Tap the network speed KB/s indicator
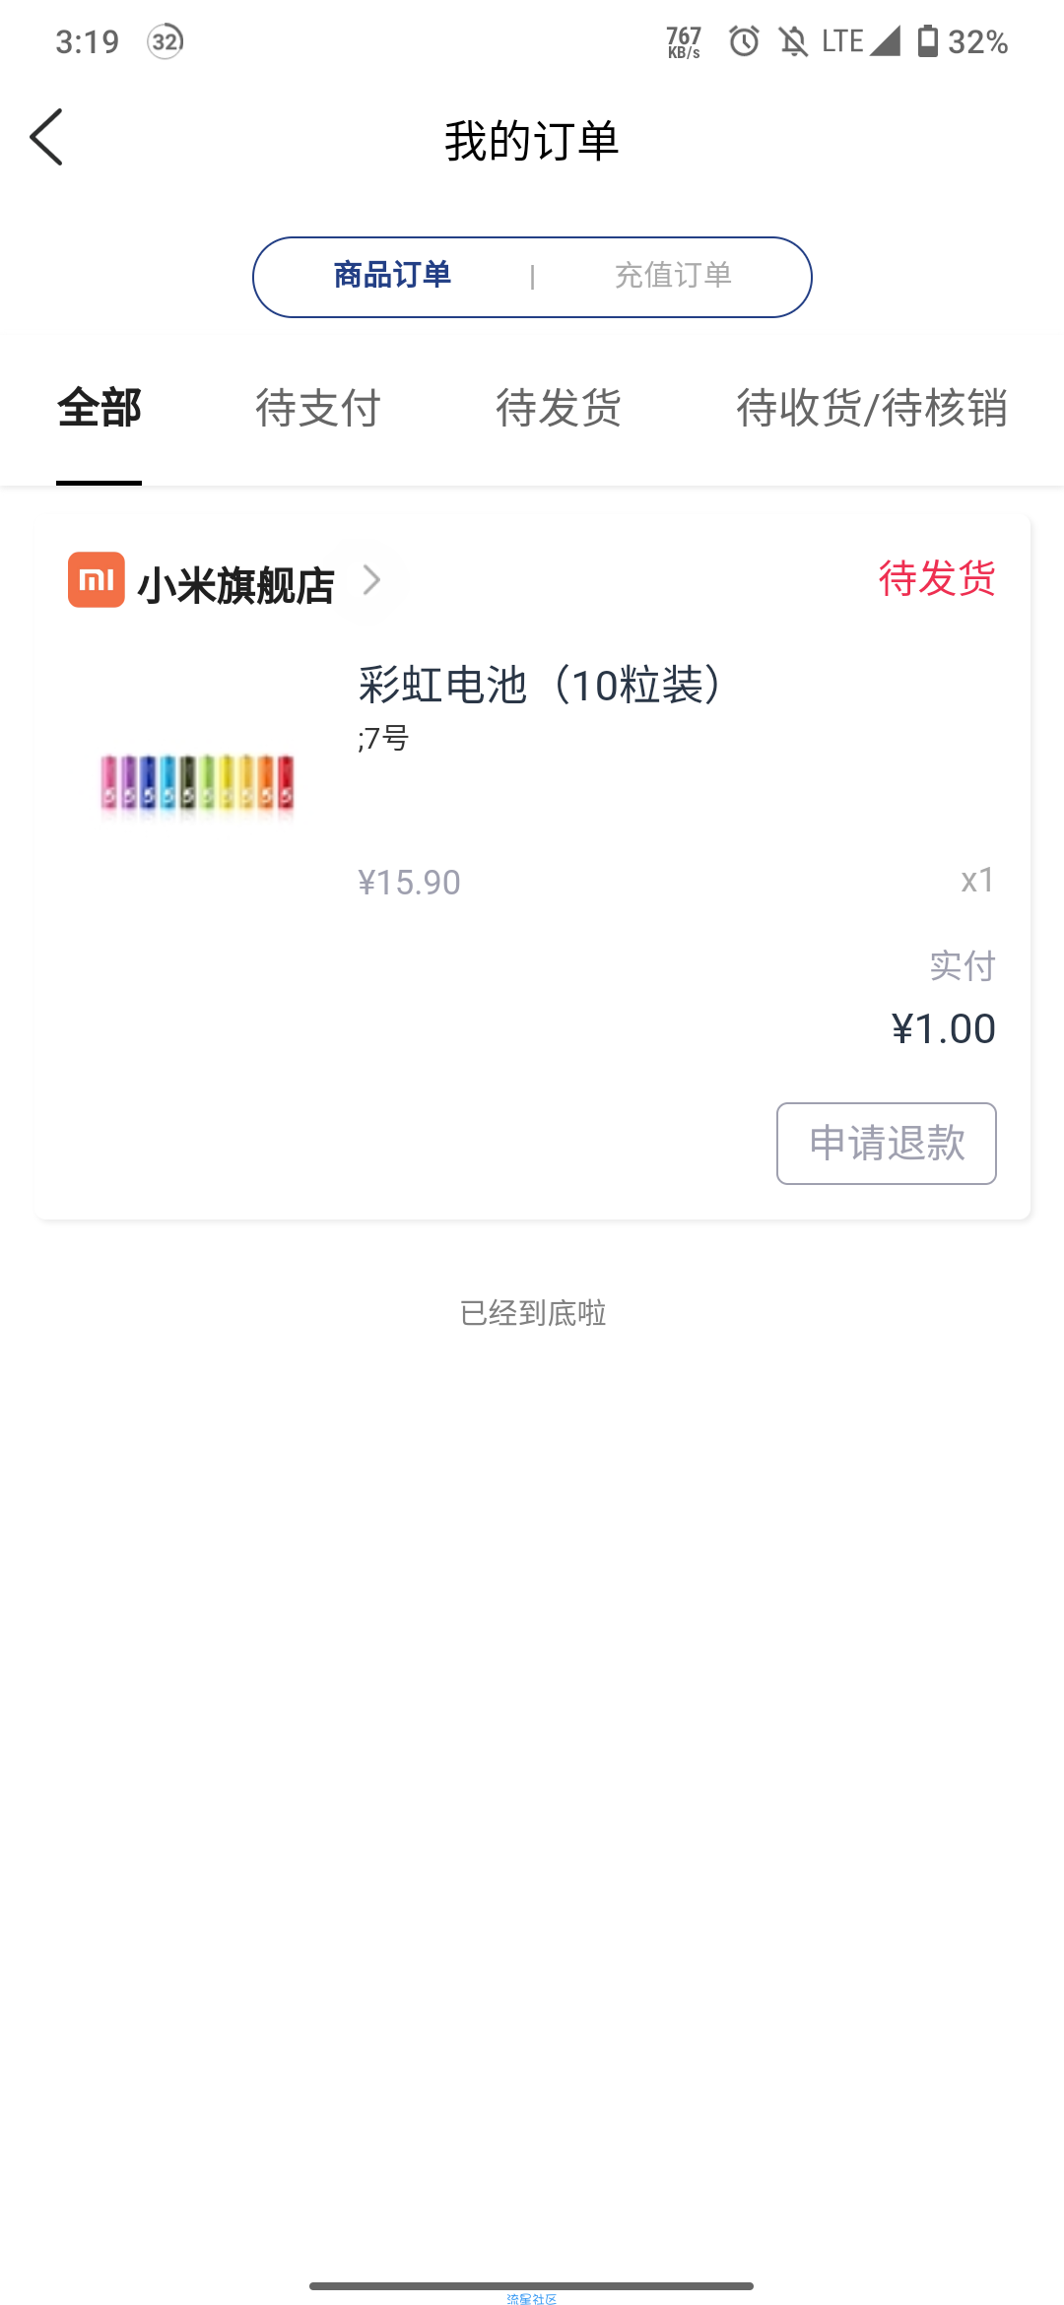Screen dimensions: 1064x2305 (x=684, y=42)
